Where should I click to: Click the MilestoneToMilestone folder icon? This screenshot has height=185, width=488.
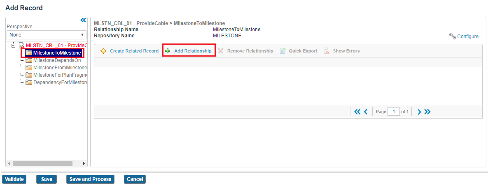(x=29, y=53)
